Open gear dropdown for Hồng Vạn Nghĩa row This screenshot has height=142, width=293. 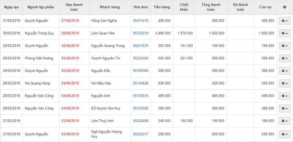click(x=285, y=21)
